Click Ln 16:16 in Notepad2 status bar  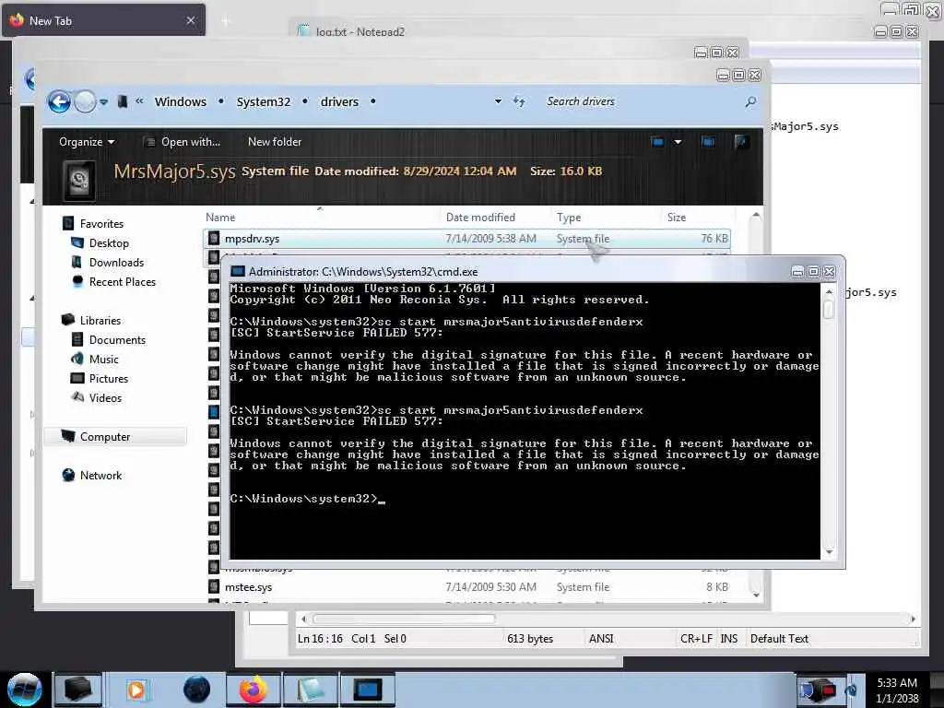[320, 639]
